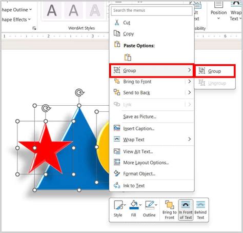Click the Style icon in mini toolbar

pos(118,205)
